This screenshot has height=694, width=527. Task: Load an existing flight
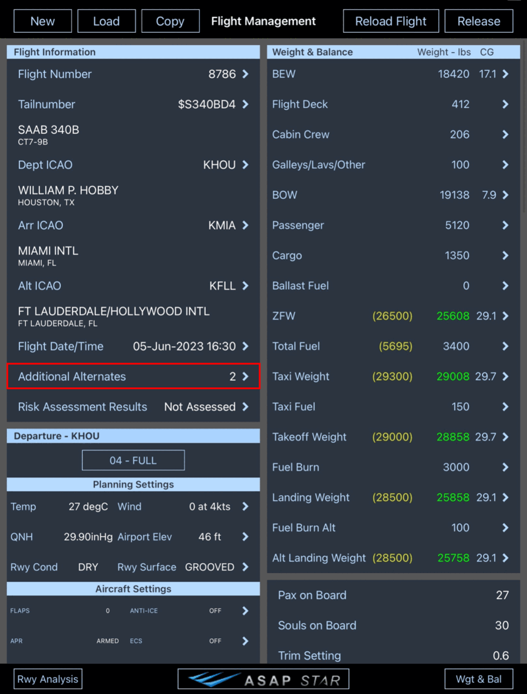[107, 21]
